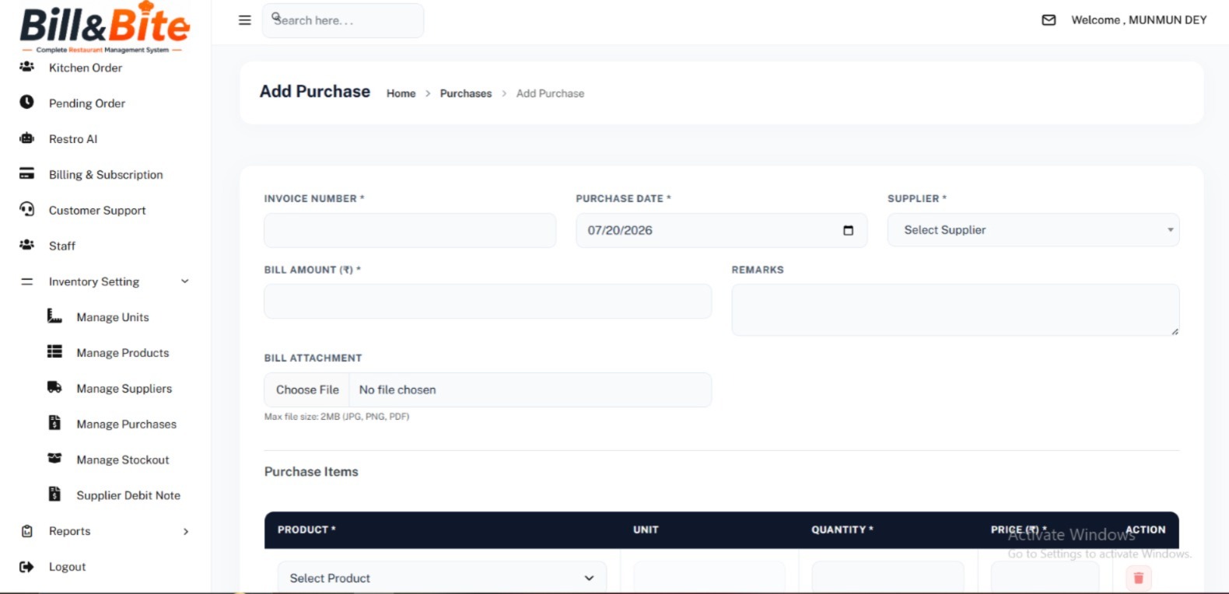Image resolution: width=1229 pixels, height=594 pixels.
Task: Click the Logout arrow icon
Action: (26, 567)
